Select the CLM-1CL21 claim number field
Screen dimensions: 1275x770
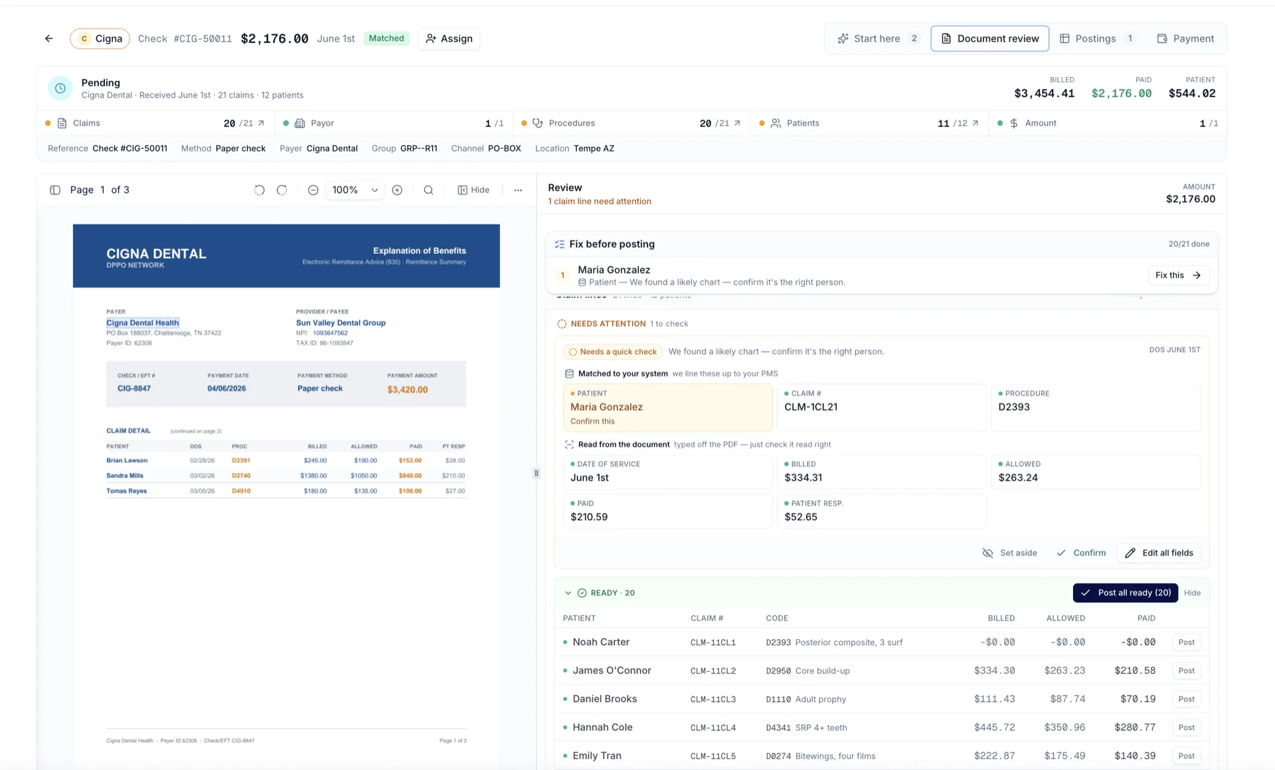[881, 407]
